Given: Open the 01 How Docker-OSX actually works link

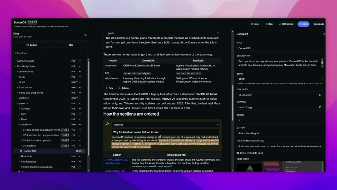Looking at the screenshot, I should (x=116, y=161).
